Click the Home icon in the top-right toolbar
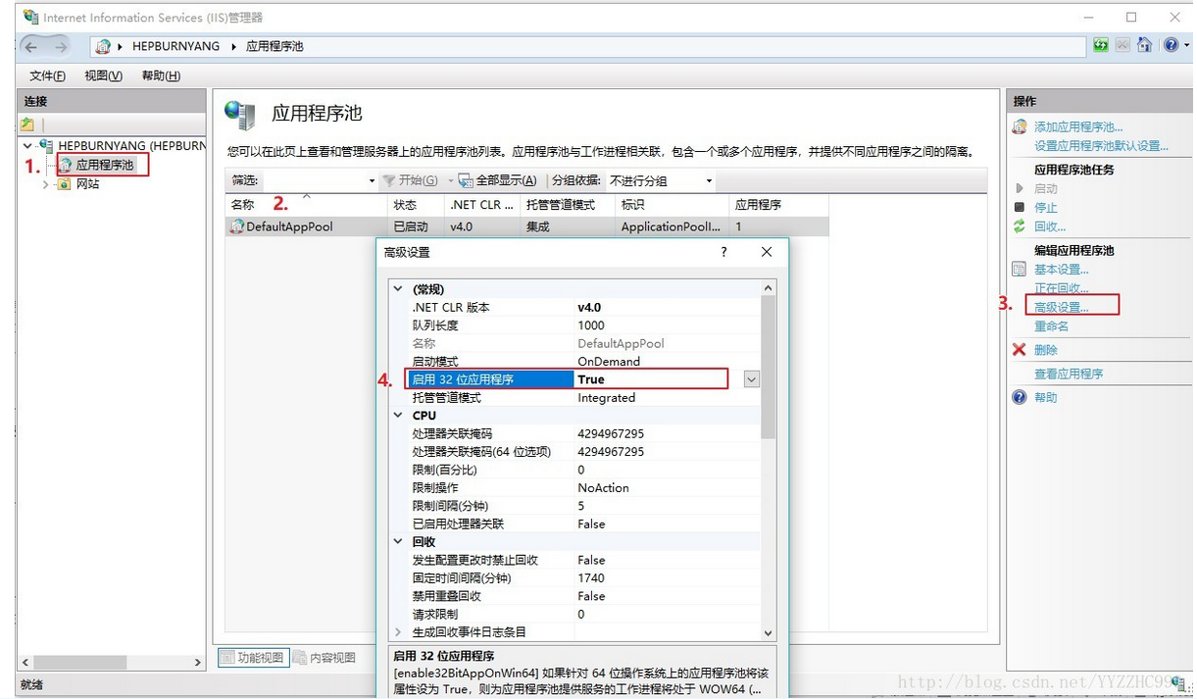This screenshot has width=1197, height=699. 1144,45
